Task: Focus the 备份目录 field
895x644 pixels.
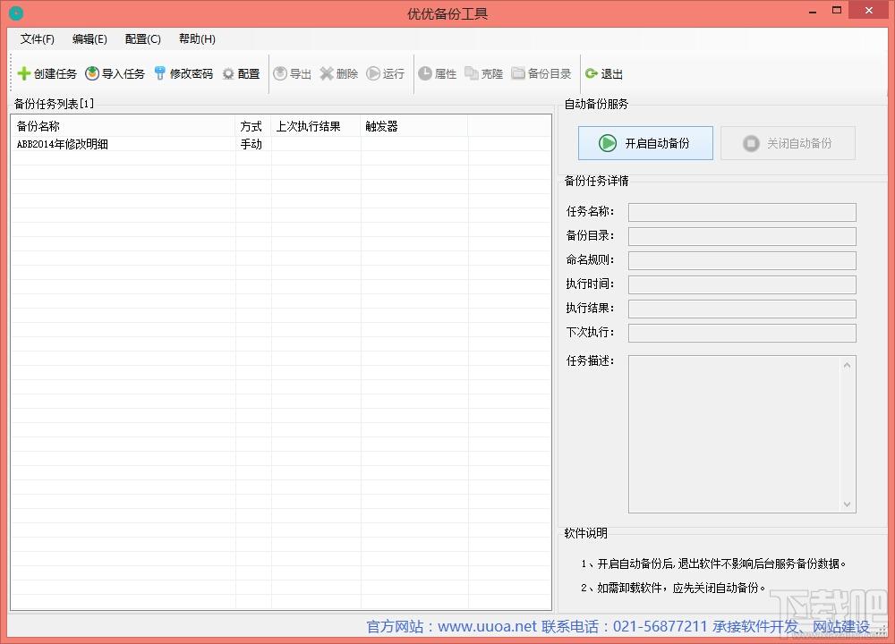Action: (x=742, y=236)
